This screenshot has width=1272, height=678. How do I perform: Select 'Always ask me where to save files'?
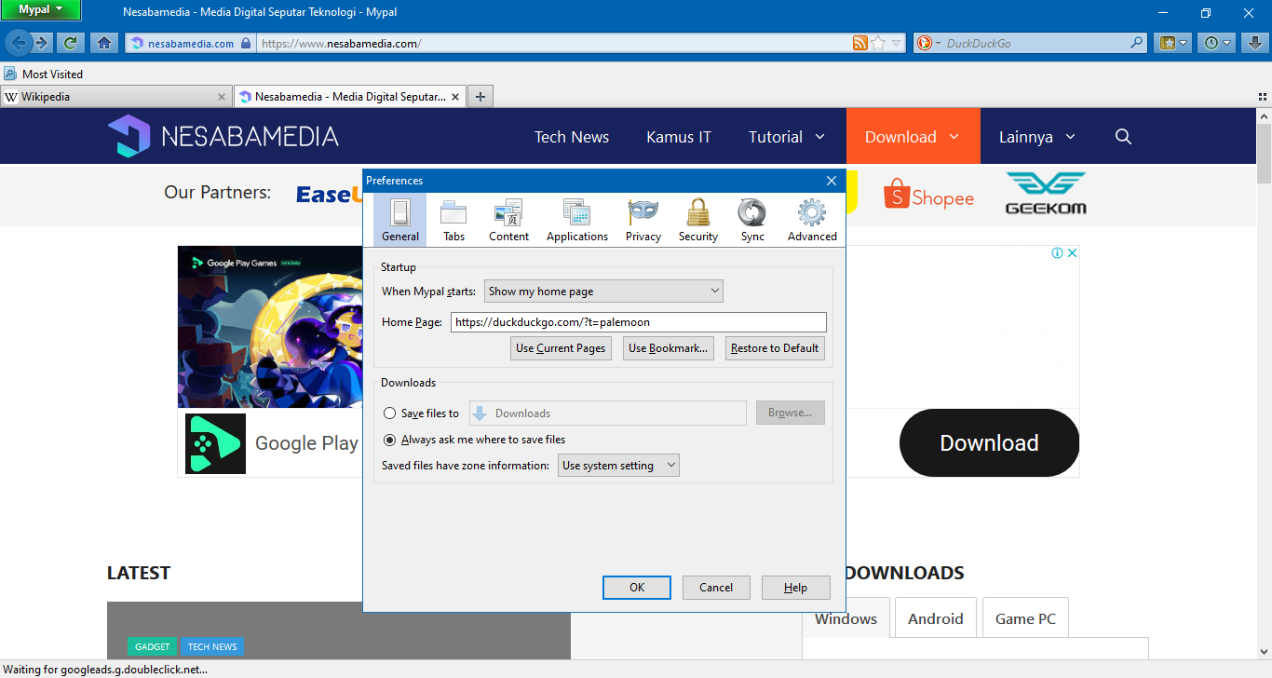(390, 440)
